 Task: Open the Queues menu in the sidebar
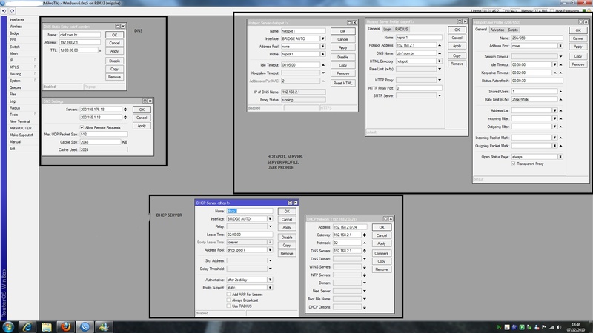coord(15,87)
